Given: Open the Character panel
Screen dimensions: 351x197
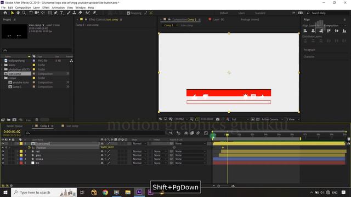Looking at the screenshot, I should 309,56.
